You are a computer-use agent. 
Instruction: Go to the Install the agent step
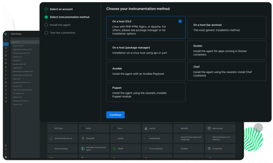pyautogui.click(x=60, y=25)
